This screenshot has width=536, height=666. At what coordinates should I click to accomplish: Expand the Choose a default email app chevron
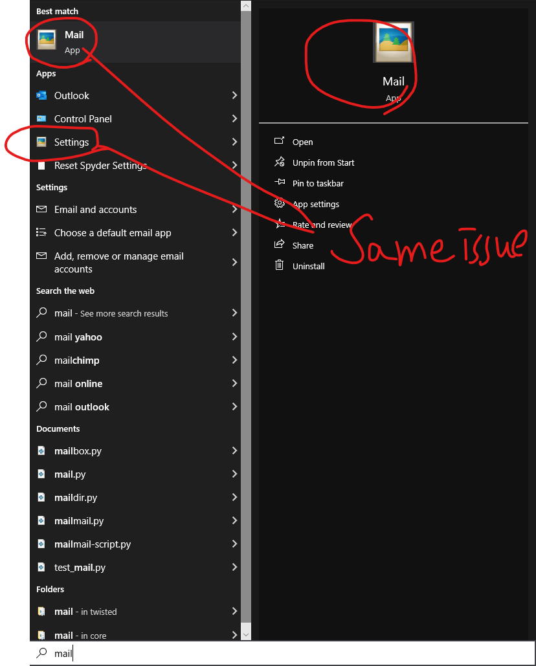[x=234, y=232]
